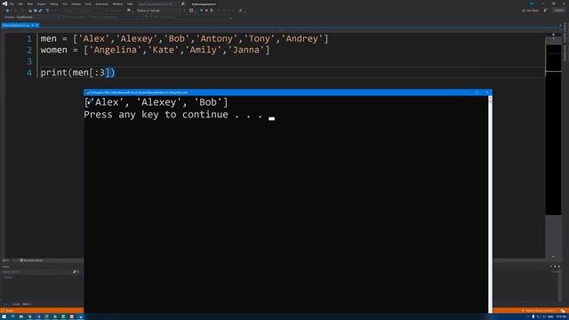
Task: Click the Restart debugging icon
Action: pos(212,11)
